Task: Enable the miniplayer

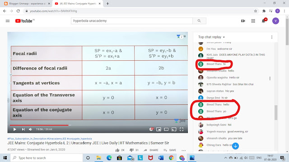Action: click(x=158, y=129)
